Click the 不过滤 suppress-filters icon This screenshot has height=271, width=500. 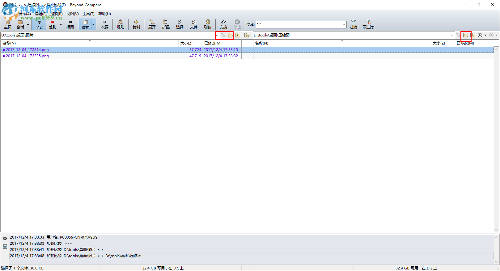tap(368, 24)
